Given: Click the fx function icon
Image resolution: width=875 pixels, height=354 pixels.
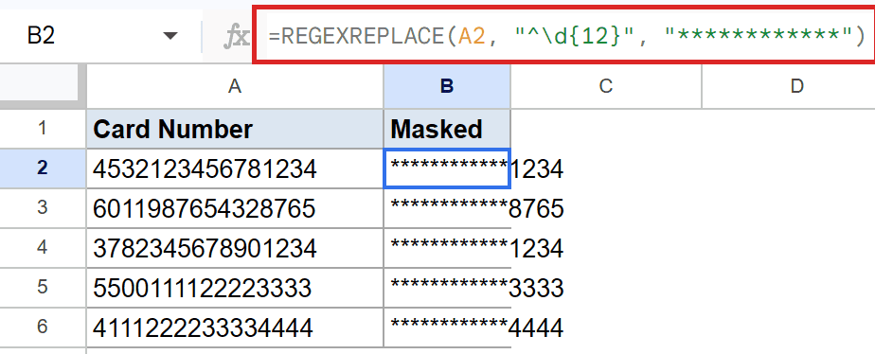Looking at the screenshot, I should point(236,37).
